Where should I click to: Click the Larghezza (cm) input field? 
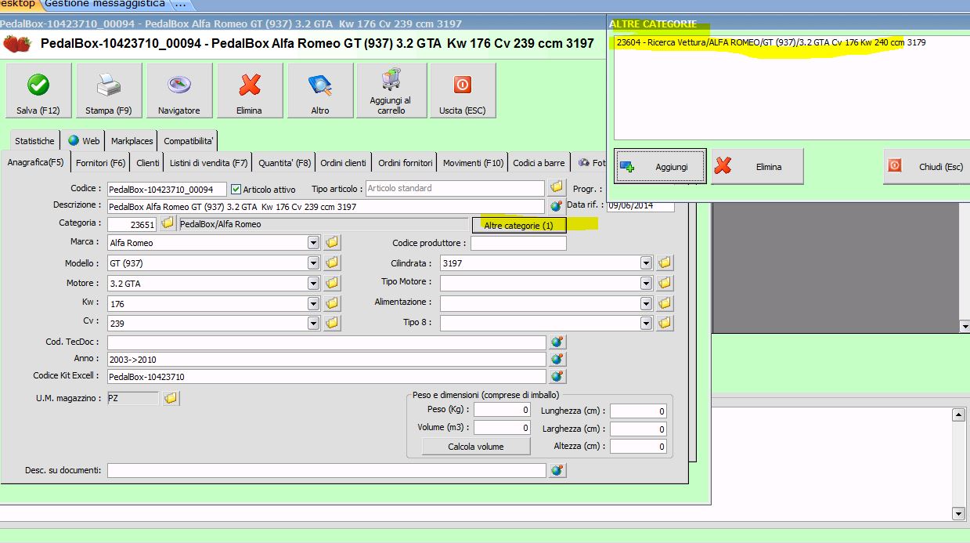coord(638,429)
